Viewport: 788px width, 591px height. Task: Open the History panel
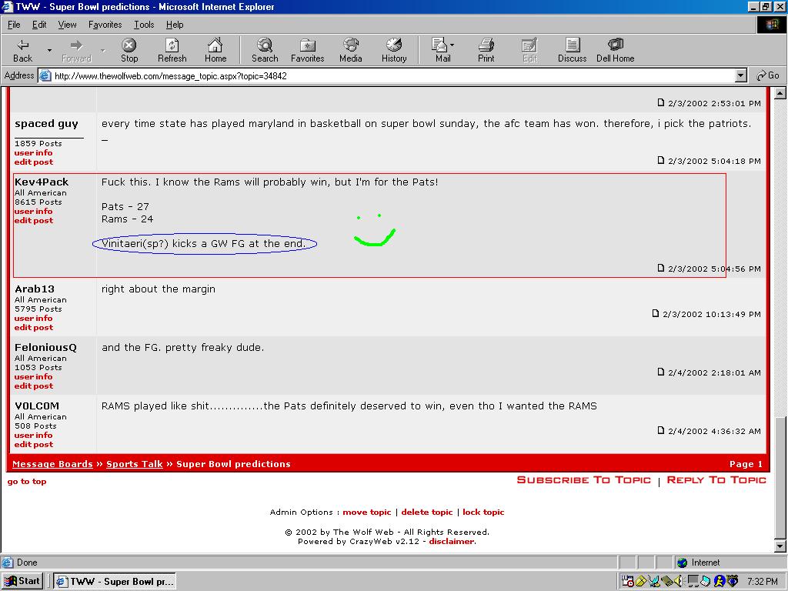coord(394,50)
